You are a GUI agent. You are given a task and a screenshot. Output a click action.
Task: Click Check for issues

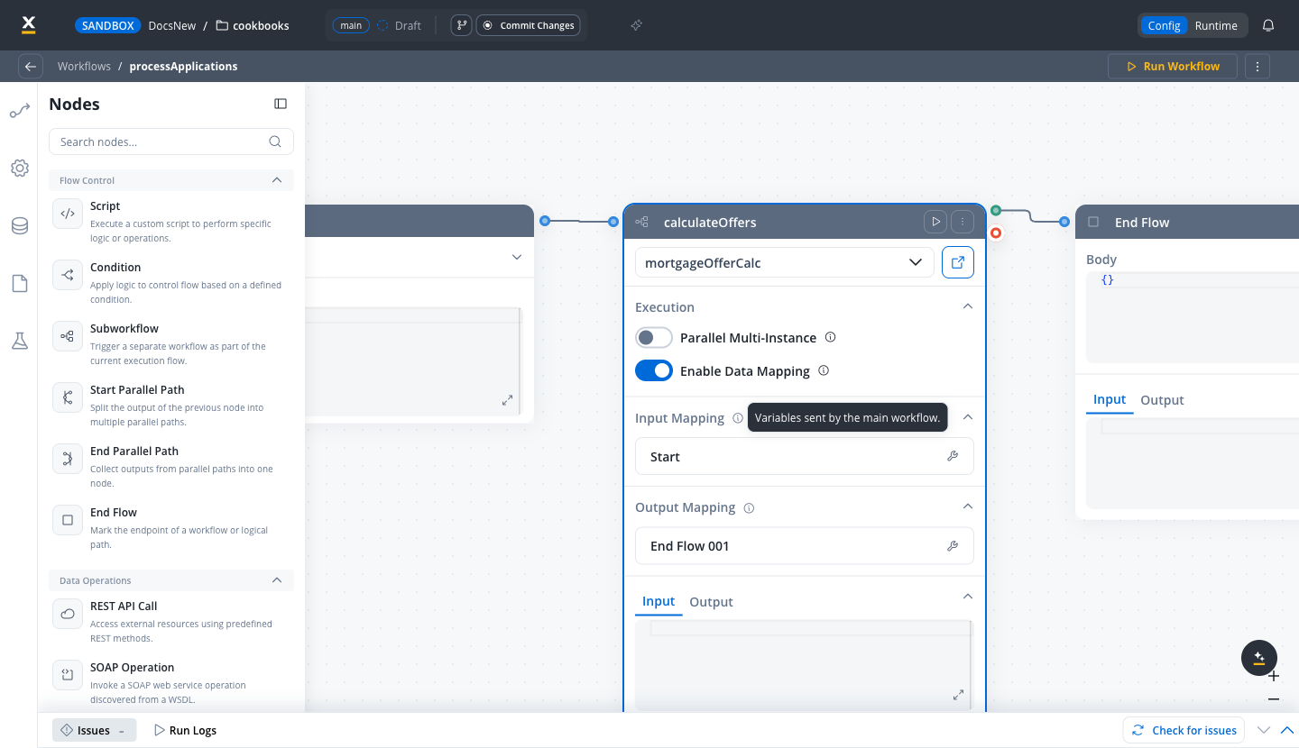(x=1184, y=730)
